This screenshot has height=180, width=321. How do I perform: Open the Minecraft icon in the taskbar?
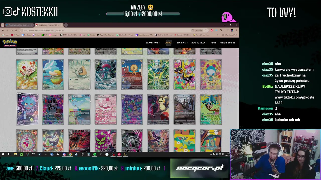coord(21,154)
